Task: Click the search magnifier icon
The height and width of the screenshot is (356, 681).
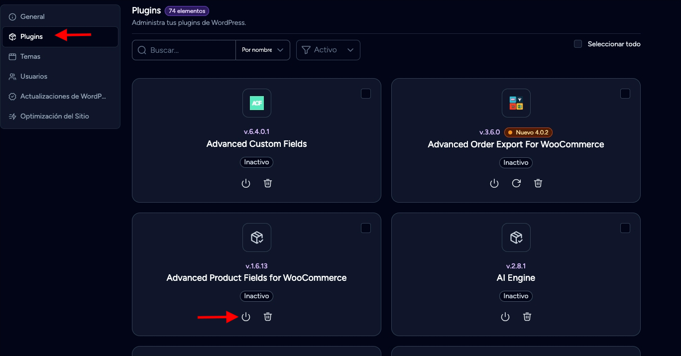Action: [142, 50]
